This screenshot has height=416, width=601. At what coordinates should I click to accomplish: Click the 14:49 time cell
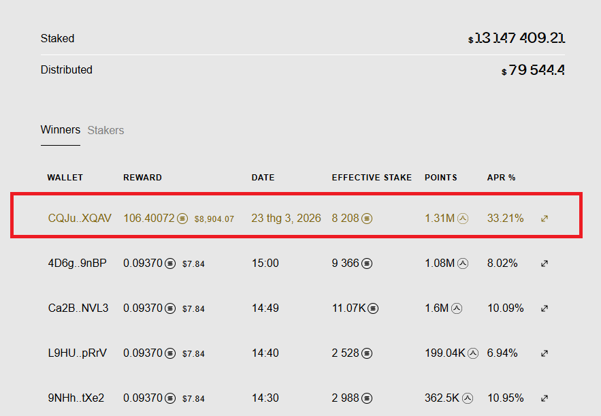265,308
